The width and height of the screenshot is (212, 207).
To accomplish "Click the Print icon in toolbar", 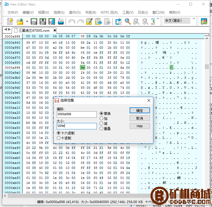I will pos(61,21).
